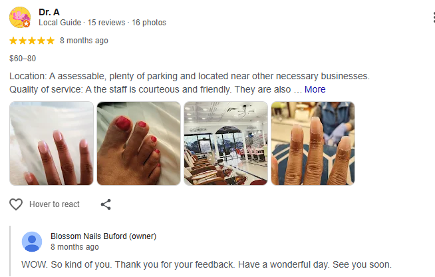Viewport: 435px width, 277px height.
Task: Click the owner's blue avatar icon
Action: (32, 242)
